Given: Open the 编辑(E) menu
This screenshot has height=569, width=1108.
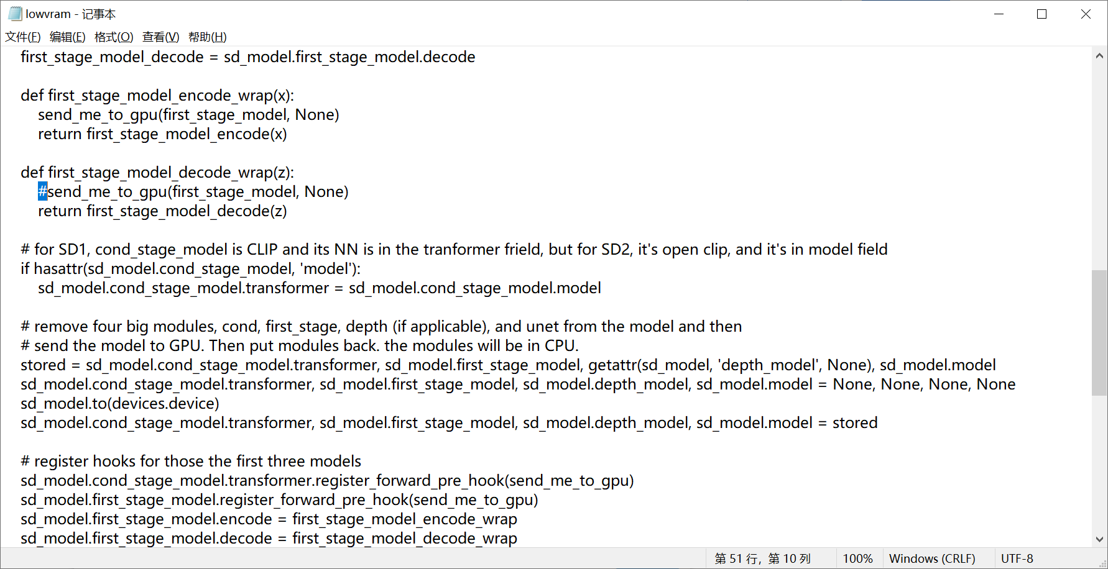Looking at the screenshot, I should pyautogui.click(x=67, y=37).
